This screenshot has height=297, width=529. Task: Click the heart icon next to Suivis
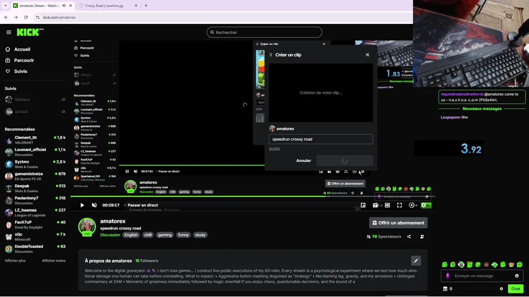(x=7, y=71)
